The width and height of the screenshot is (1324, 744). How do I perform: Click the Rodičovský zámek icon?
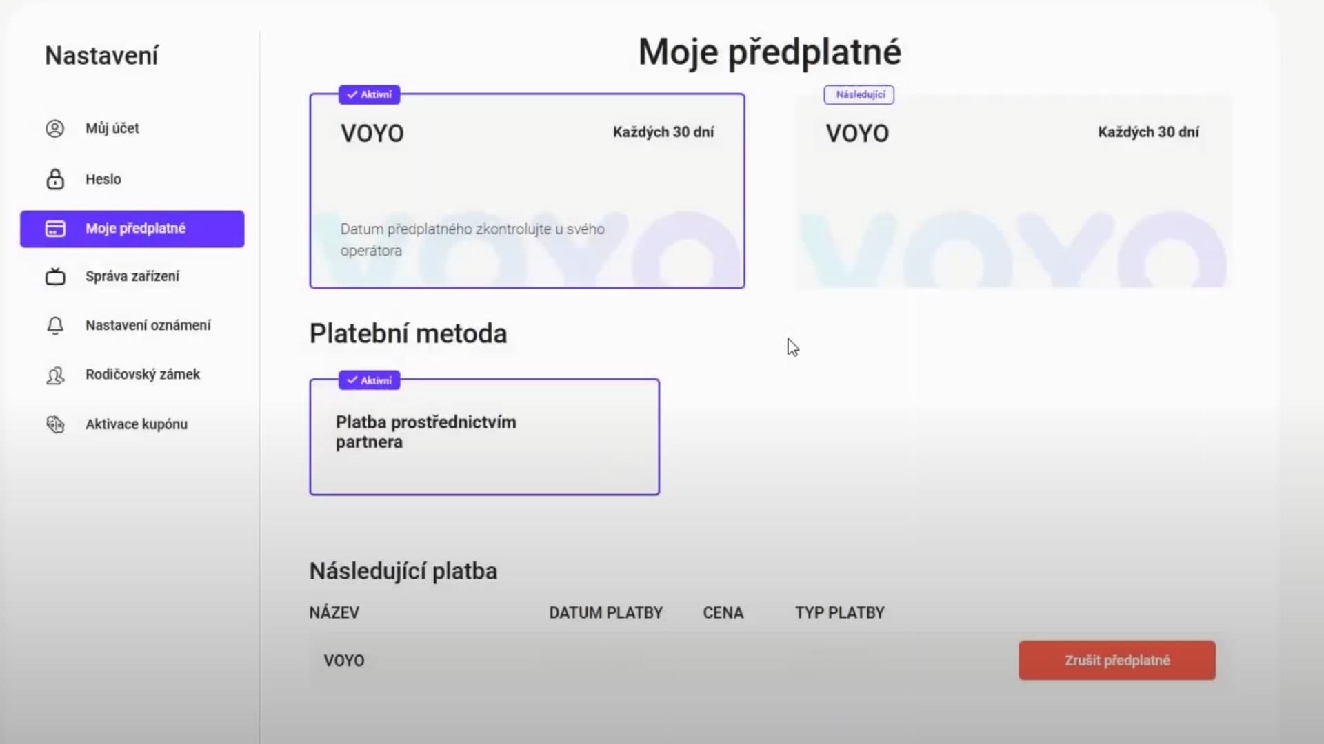pyautogui.click(x=54, y=374)
